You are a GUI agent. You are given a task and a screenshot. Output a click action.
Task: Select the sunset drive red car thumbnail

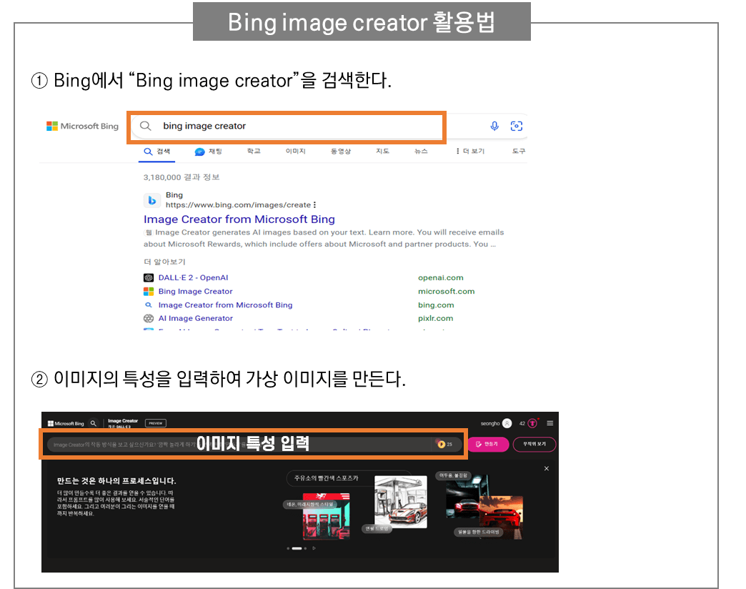(502, 517)
